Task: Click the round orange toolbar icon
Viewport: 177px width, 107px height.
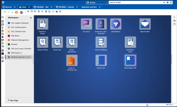Action: click(16, 12)
